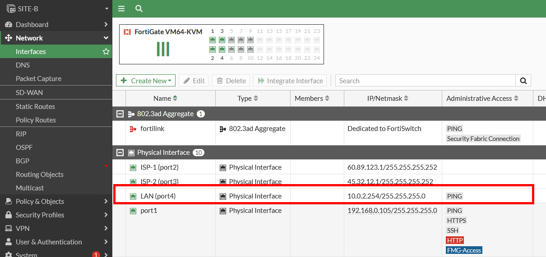Collapse the Physical Interface group
Viewport: 546px width, 257px height.
[x=120, y=153]
